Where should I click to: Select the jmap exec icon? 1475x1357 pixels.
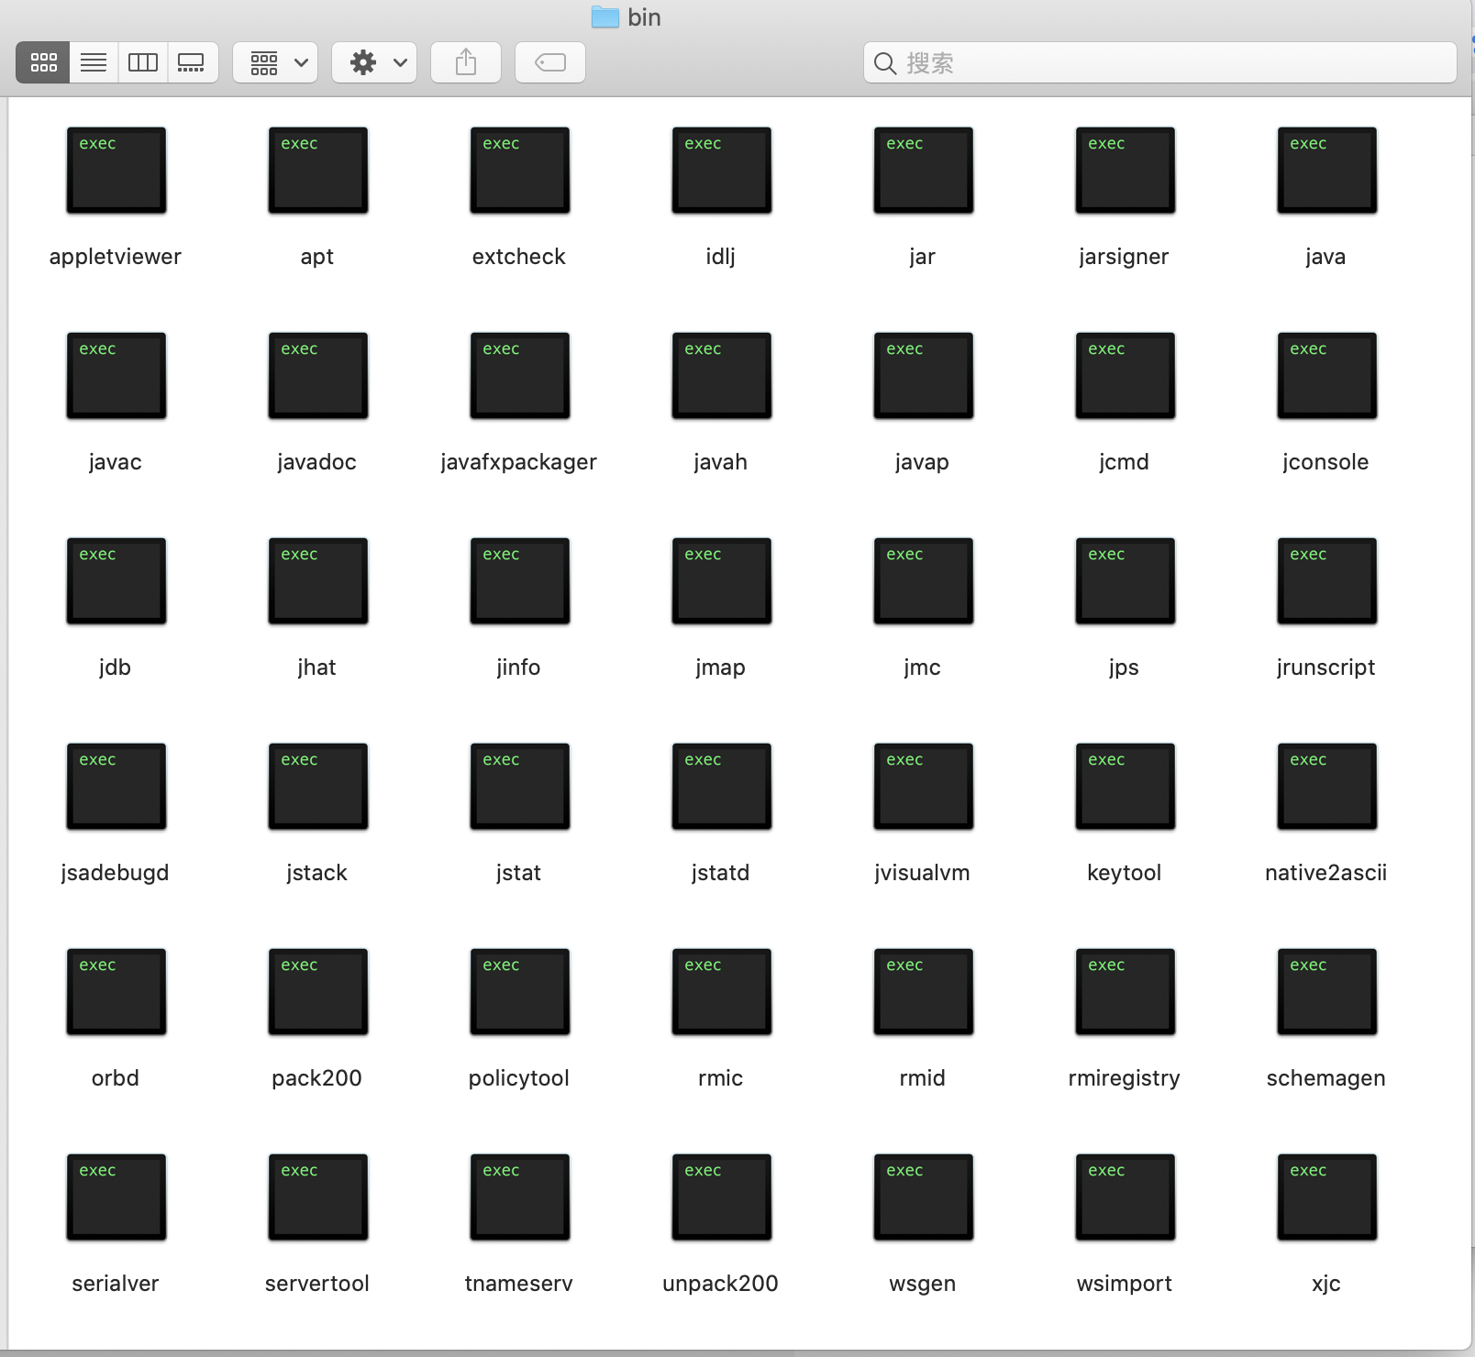[x=722, y=581]
